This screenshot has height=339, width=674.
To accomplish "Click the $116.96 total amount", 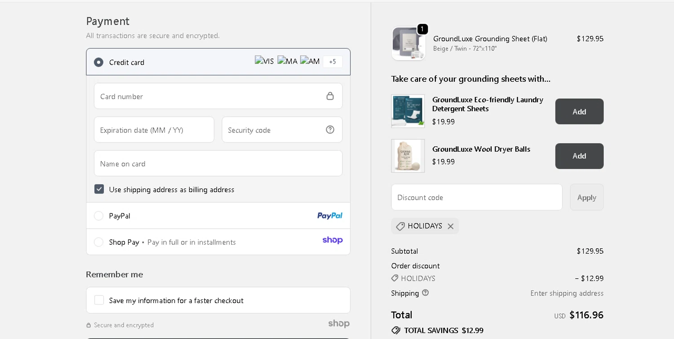I will pos(586,315).
